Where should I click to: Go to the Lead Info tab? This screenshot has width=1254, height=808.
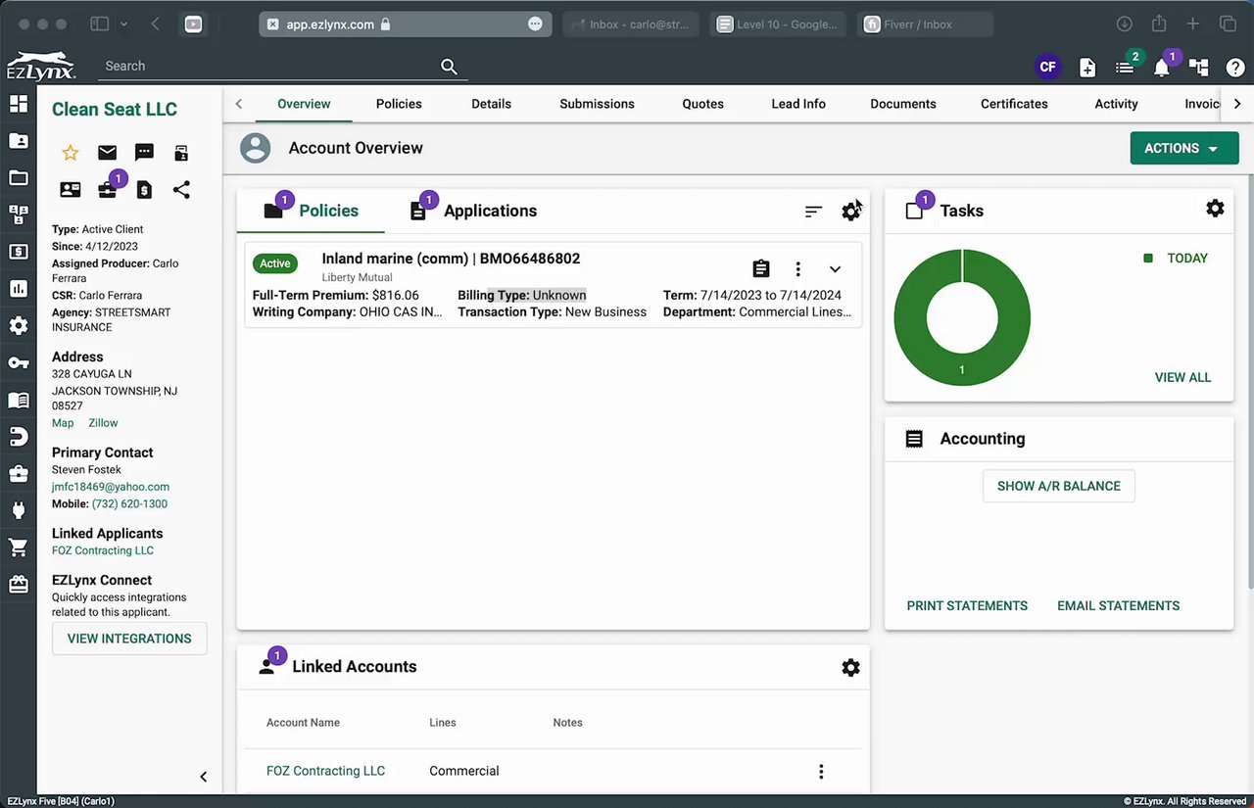click(x=798, y=104)
